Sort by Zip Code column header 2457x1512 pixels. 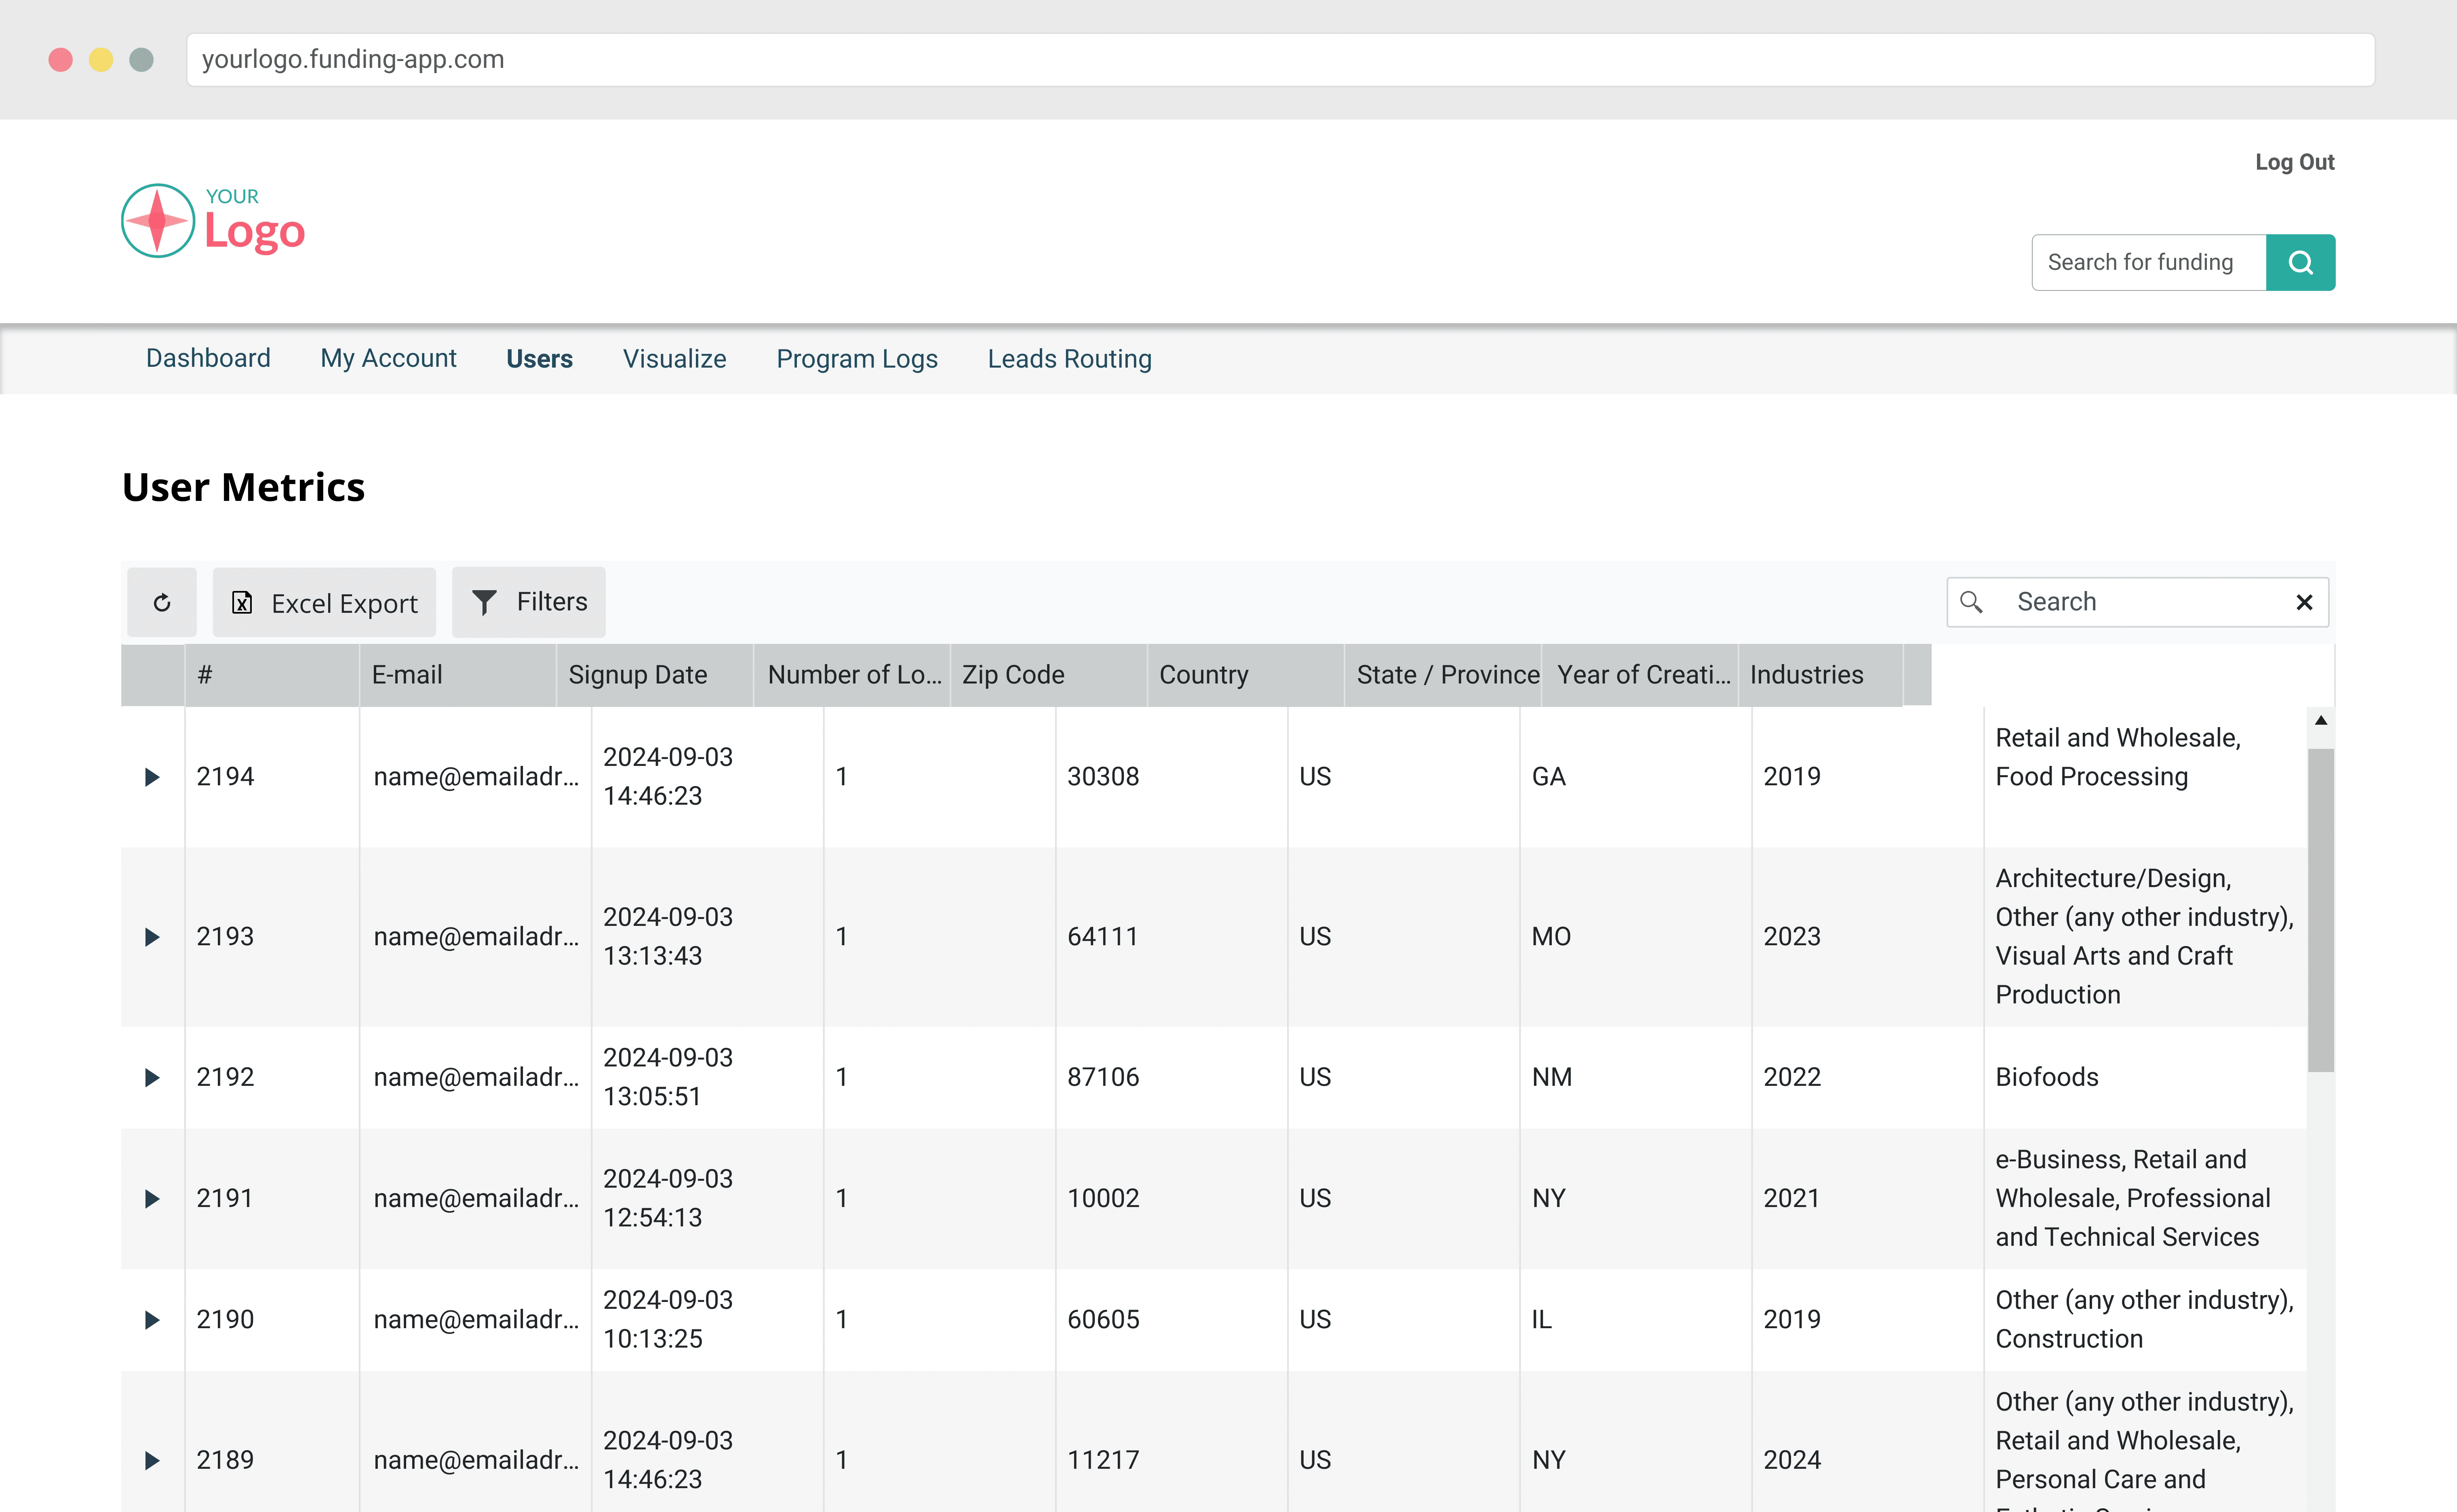pyautogui.click(x=1048, y=675)
